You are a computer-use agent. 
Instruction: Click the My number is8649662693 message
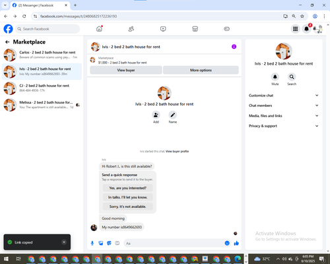[121, 227]
